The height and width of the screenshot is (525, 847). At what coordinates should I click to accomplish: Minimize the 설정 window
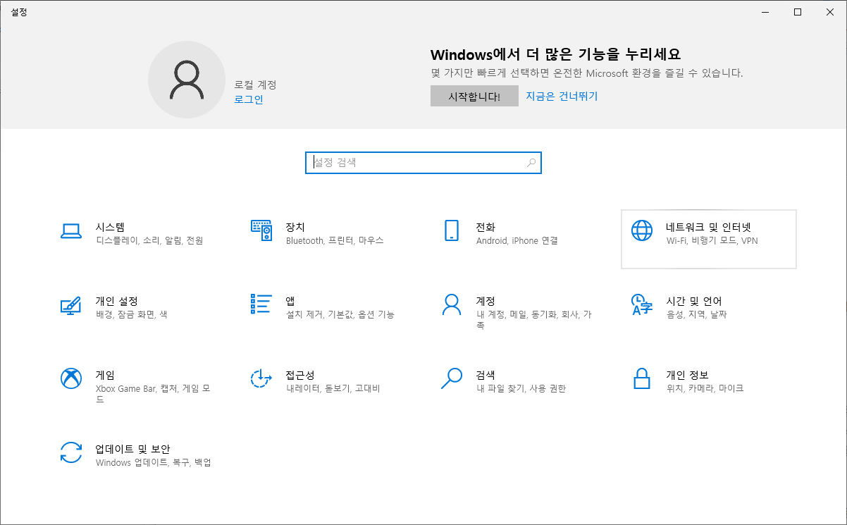tap(766, 12)
